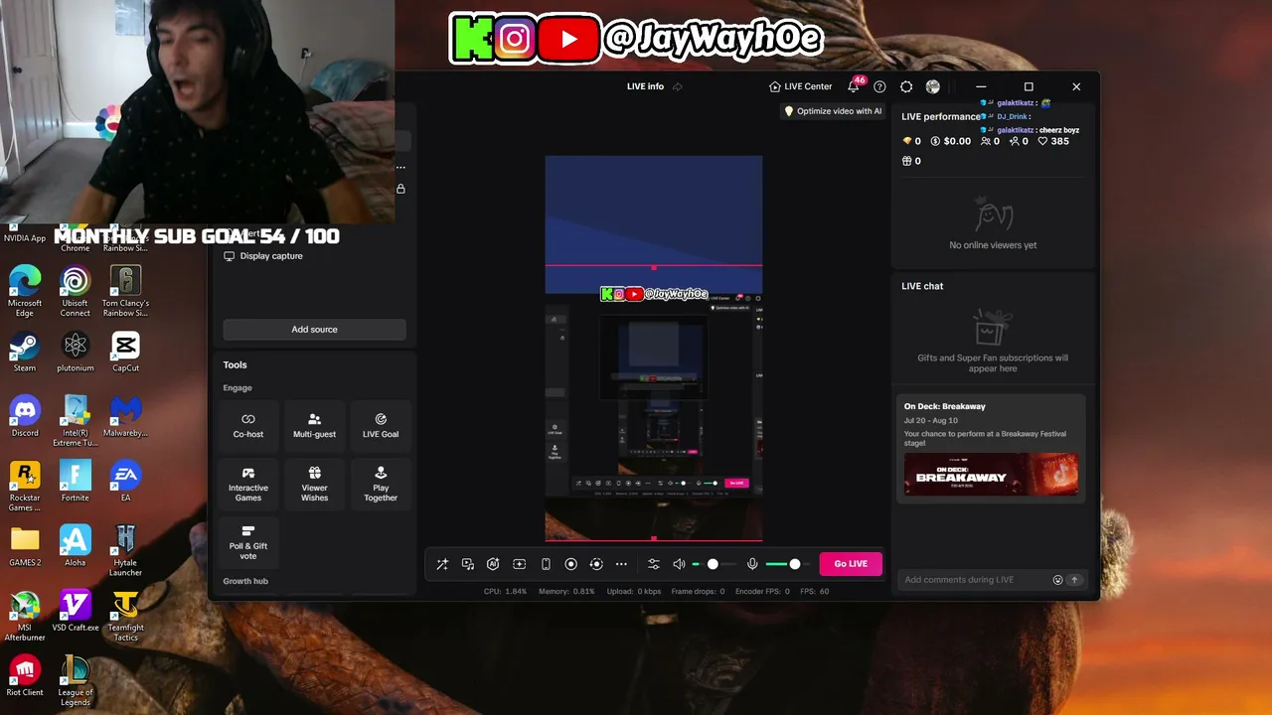Click the stream preview canvas
This screenshot has width=1272, height=715.
click(654, 349)
